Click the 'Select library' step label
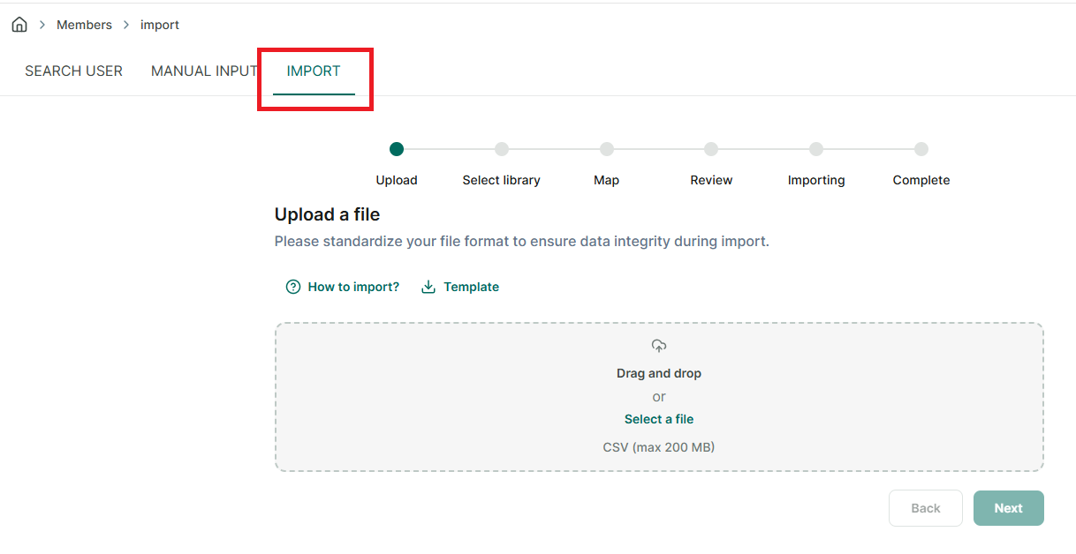 click(502, 180)
